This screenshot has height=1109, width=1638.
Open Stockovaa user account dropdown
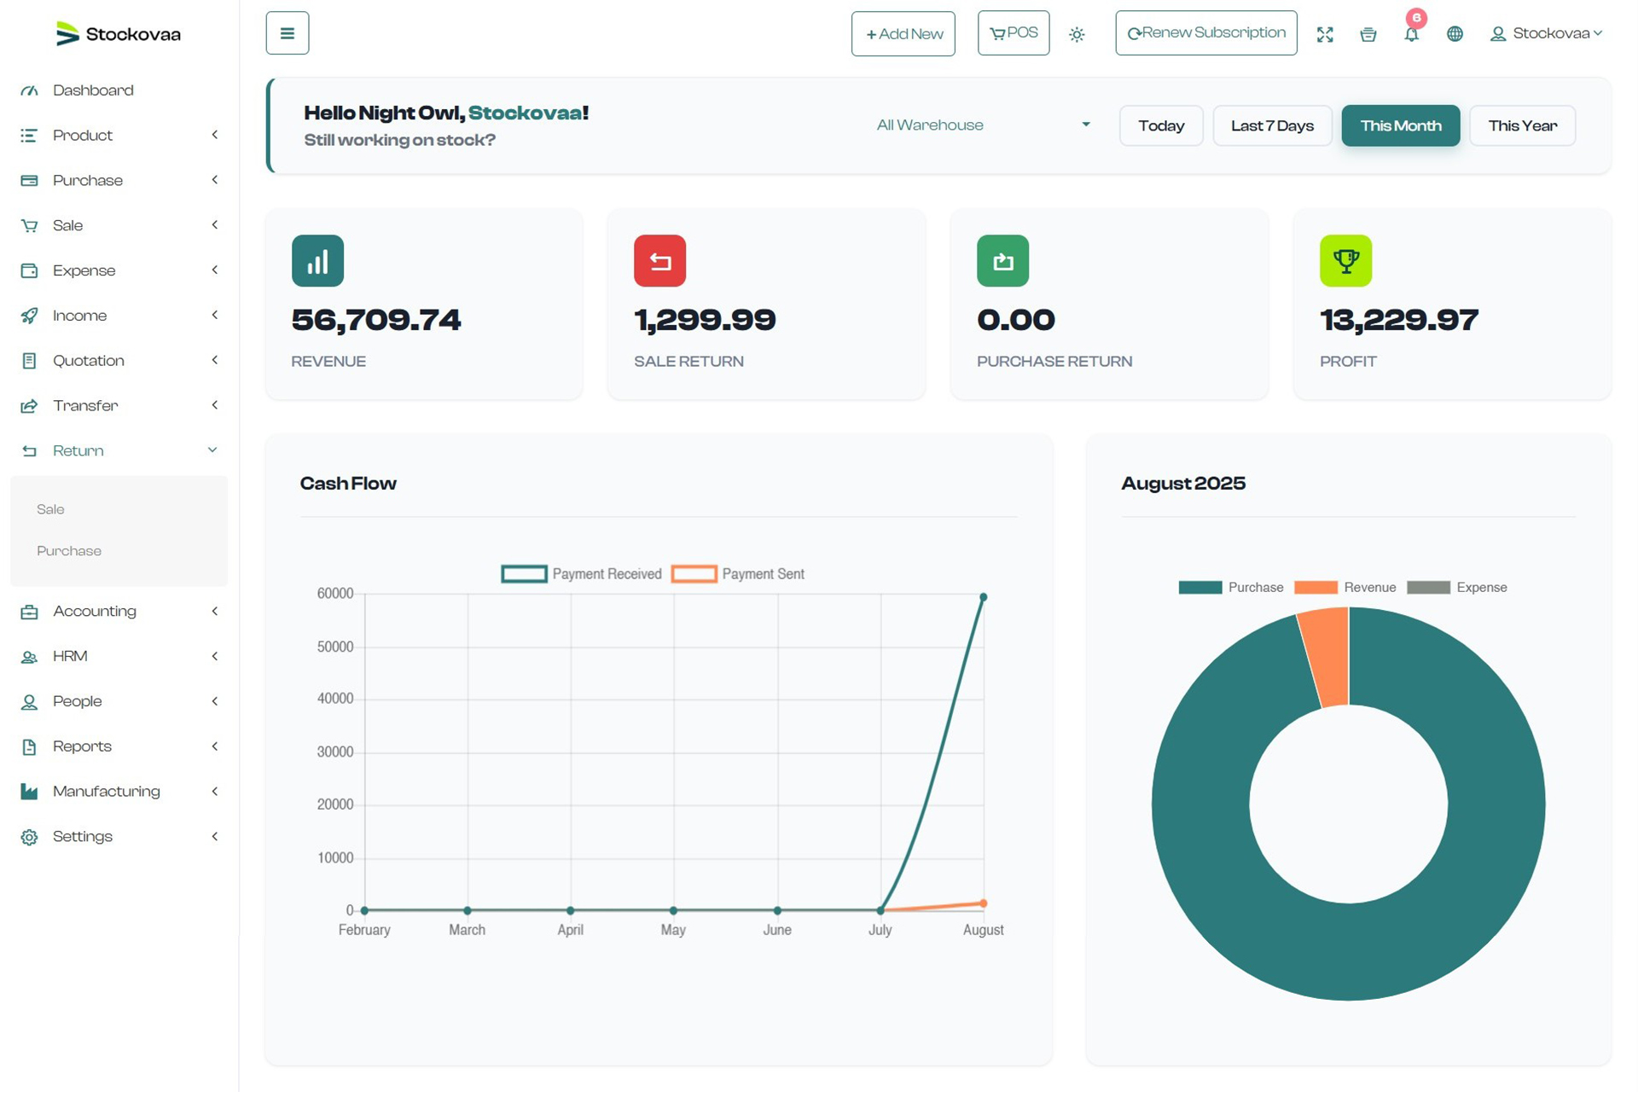(1546, 34)
